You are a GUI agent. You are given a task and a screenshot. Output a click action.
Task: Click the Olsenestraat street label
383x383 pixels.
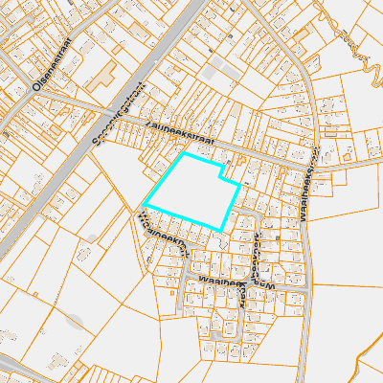(54, 64)
